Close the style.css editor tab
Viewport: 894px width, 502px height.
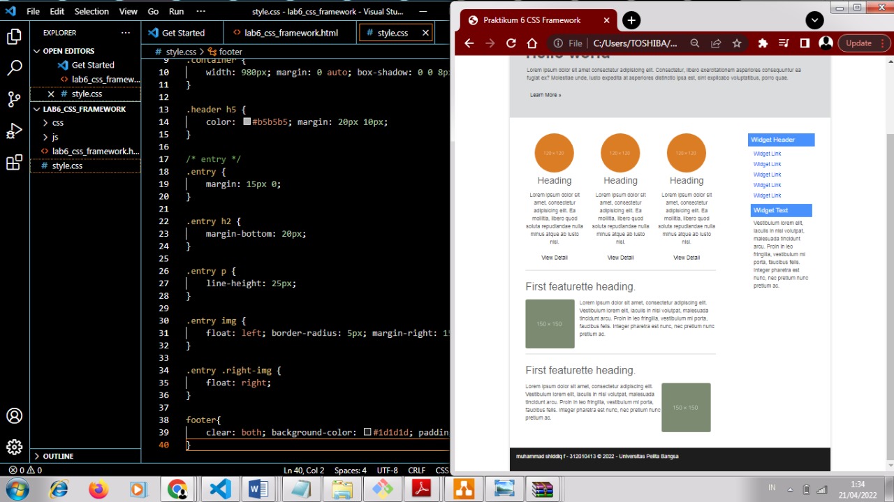[x=425, y=33]
